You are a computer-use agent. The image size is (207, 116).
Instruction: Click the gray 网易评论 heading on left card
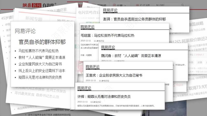pos(25,31)
